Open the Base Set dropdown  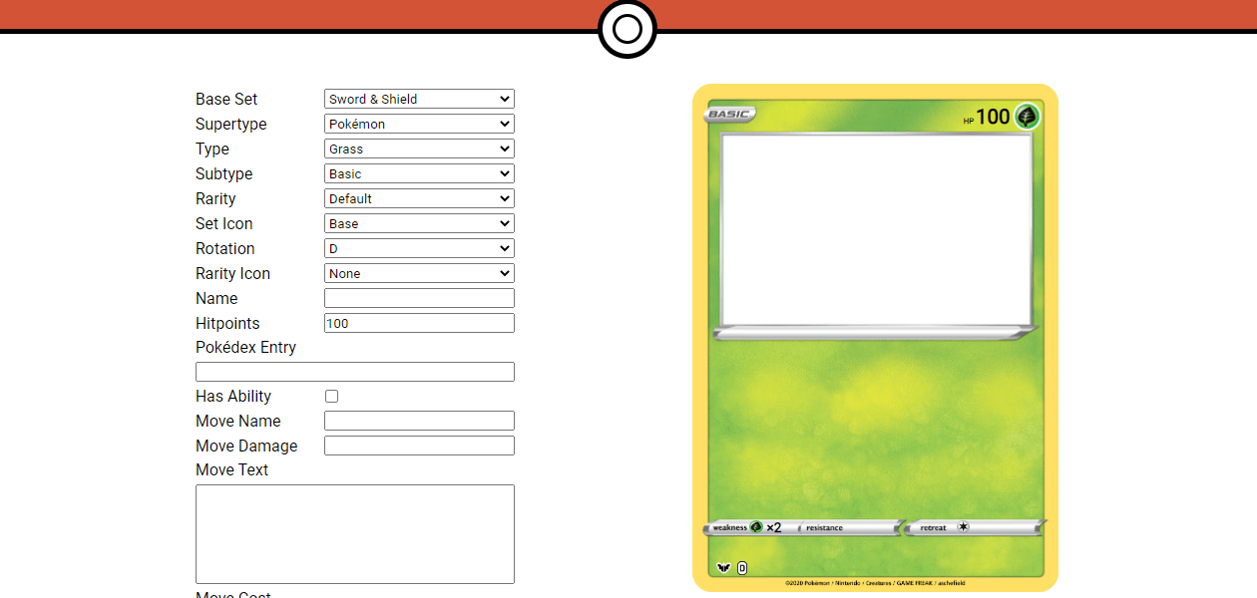419,99
